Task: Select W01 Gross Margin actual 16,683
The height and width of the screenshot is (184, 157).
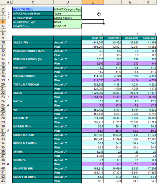Action: 113,135
